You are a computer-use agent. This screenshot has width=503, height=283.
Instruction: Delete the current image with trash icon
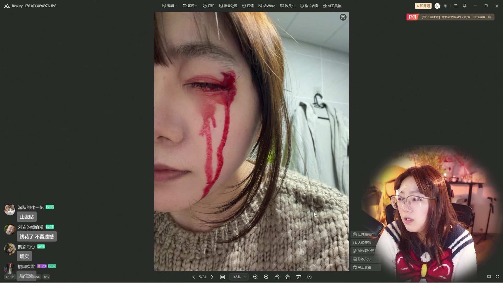coord(298,277)
